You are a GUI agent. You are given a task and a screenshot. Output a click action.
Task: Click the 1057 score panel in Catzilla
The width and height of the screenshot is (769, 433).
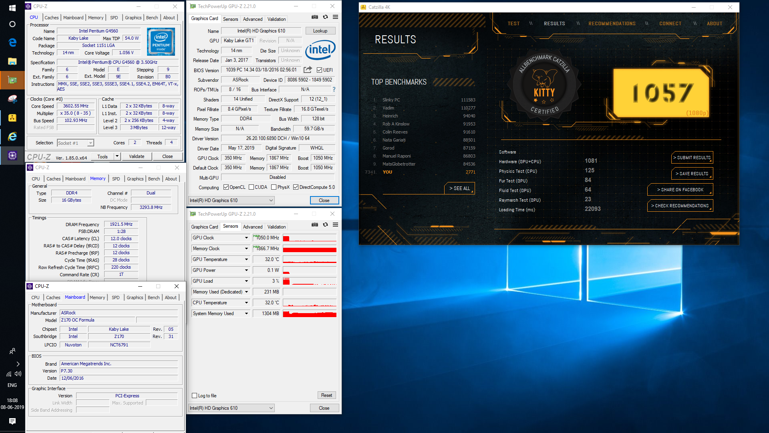(661, 93)
